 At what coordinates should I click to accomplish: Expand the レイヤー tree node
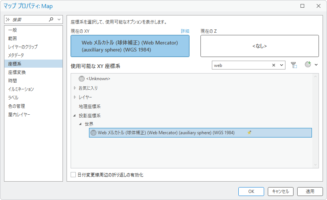point(75,97)
